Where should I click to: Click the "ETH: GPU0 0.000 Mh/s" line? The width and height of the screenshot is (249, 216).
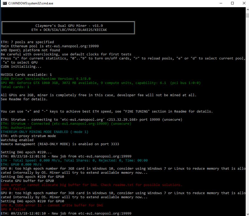[21, 165]
